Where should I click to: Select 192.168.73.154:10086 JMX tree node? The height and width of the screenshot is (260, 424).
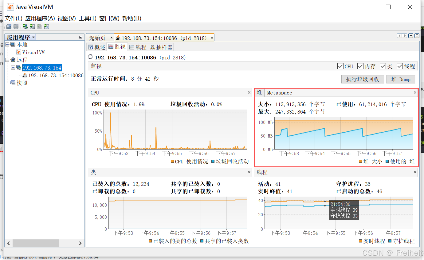click(x=56, y=75)
